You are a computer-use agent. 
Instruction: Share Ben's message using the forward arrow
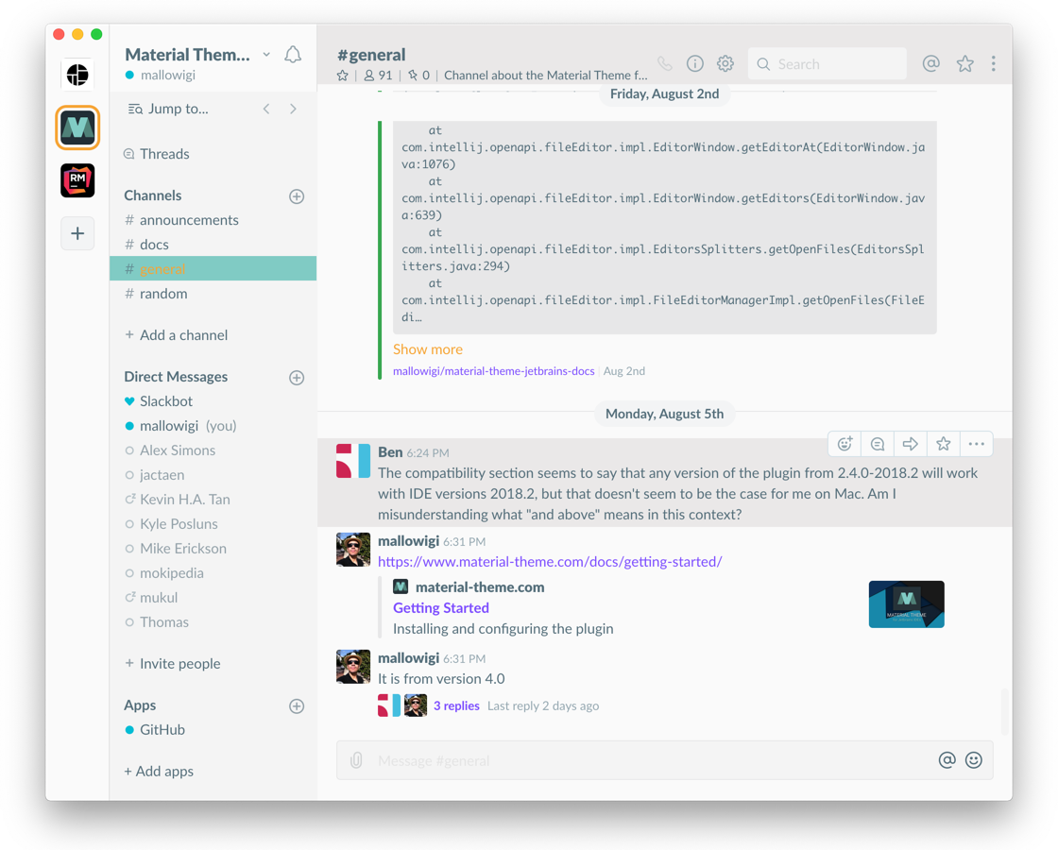910,443
